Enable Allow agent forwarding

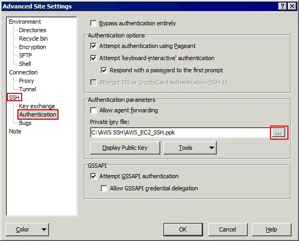(x=93, y=110)
